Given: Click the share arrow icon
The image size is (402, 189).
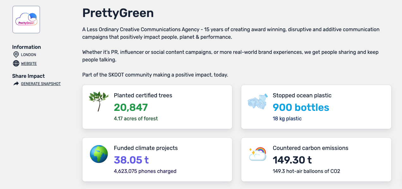Looking at the screenshot, I should [x=16, y=84].
